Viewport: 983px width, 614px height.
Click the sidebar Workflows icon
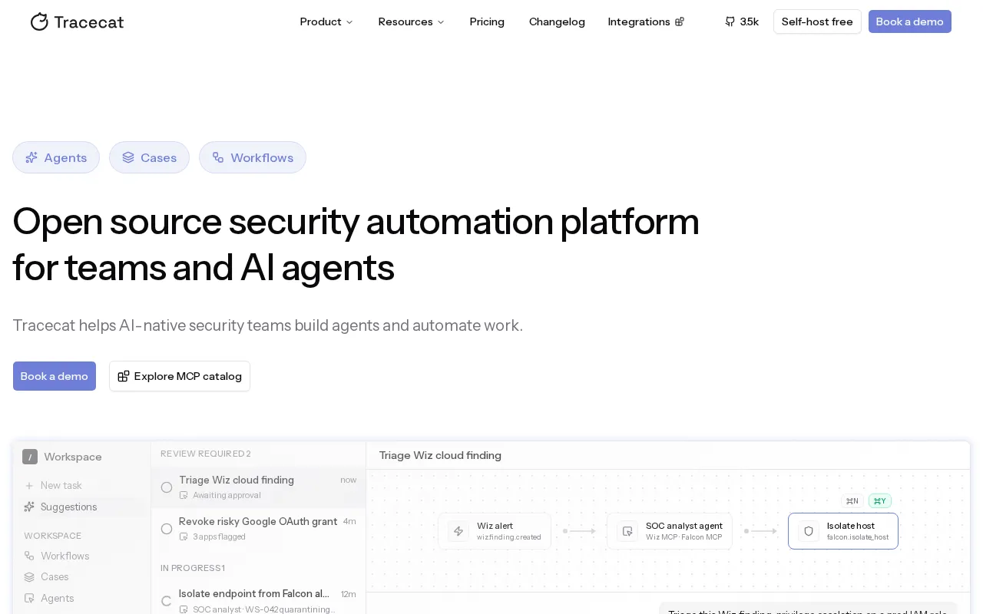pos(29,556)
